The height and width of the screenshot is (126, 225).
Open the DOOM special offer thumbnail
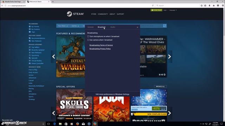(111, 109)
